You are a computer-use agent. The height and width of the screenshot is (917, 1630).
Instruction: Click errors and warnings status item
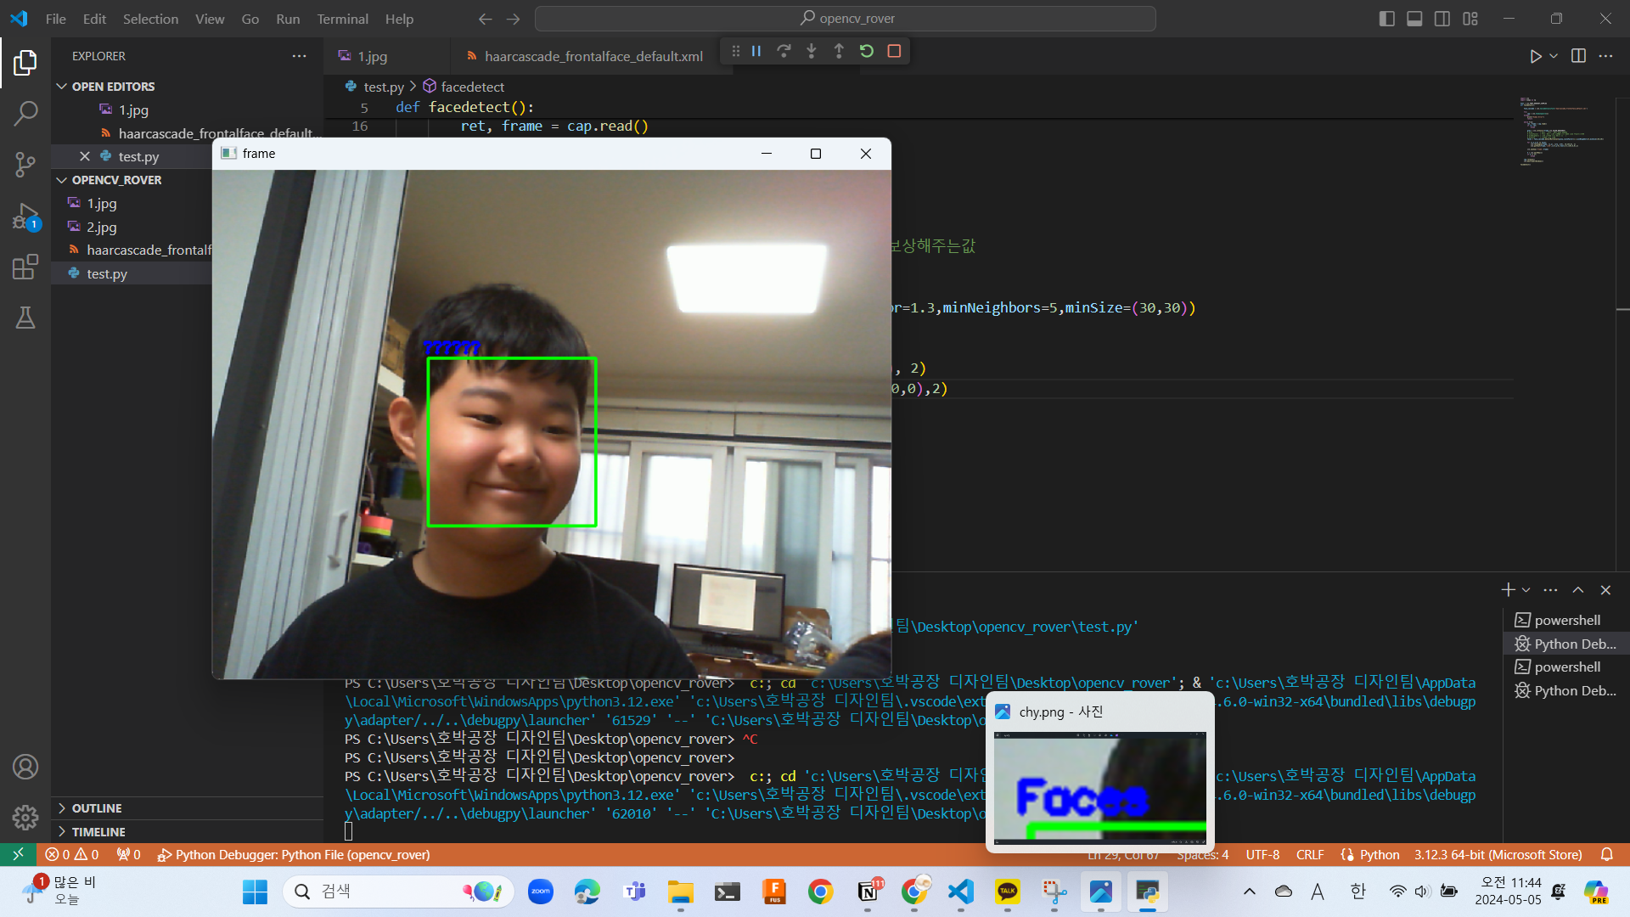72,854
